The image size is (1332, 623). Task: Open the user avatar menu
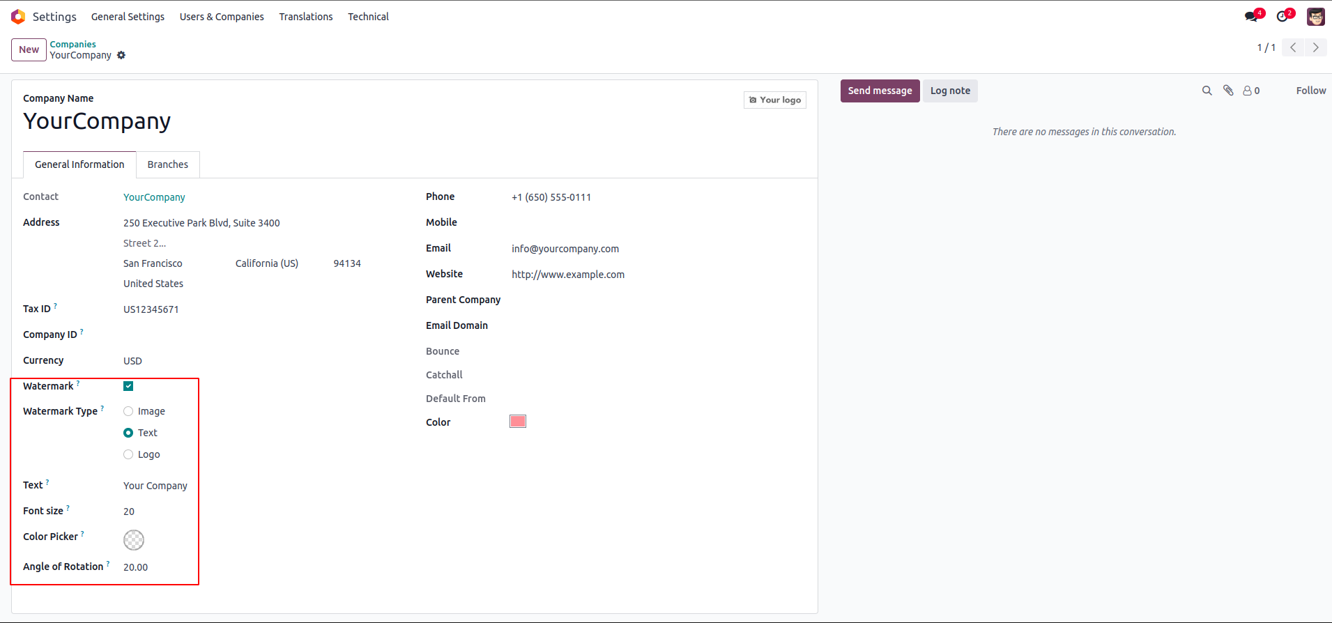[1315, 17]
